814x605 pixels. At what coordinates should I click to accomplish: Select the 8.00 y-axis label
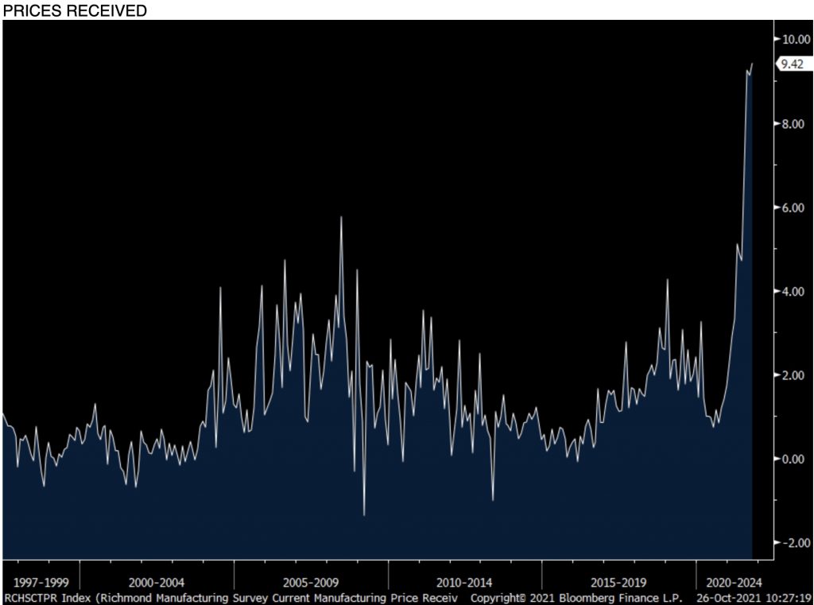[x=792, y=124]
